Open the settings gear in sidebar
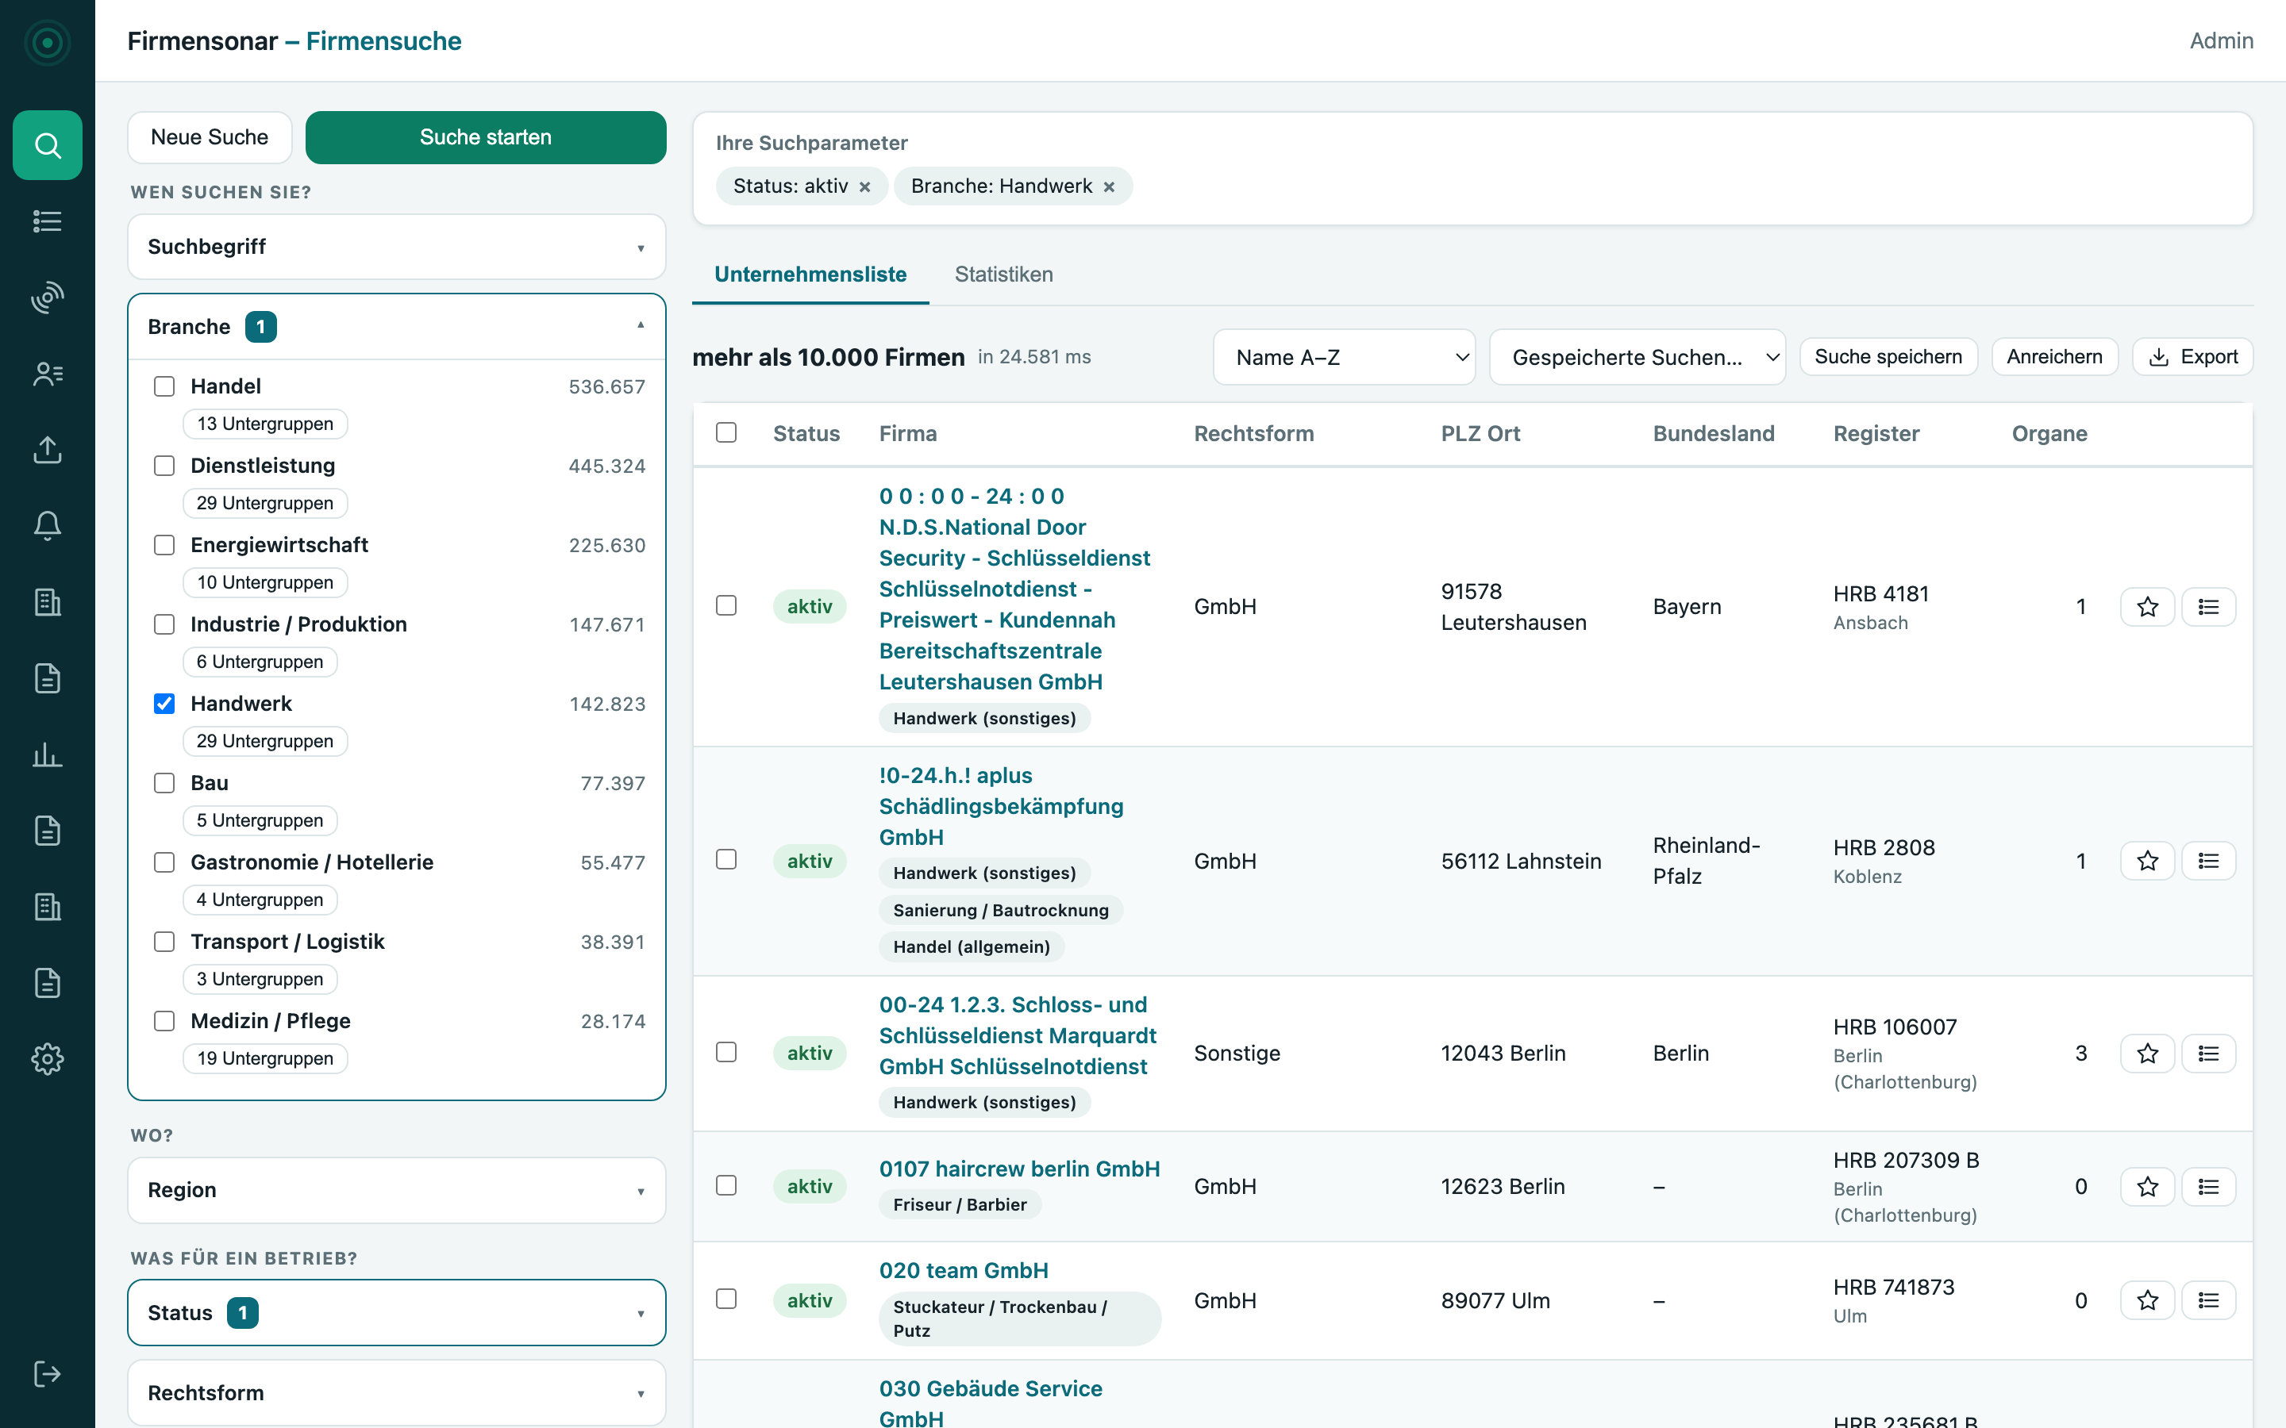Viewport: 2286px width, 1428px height. pyautogui.click(x=48, y=1059)
